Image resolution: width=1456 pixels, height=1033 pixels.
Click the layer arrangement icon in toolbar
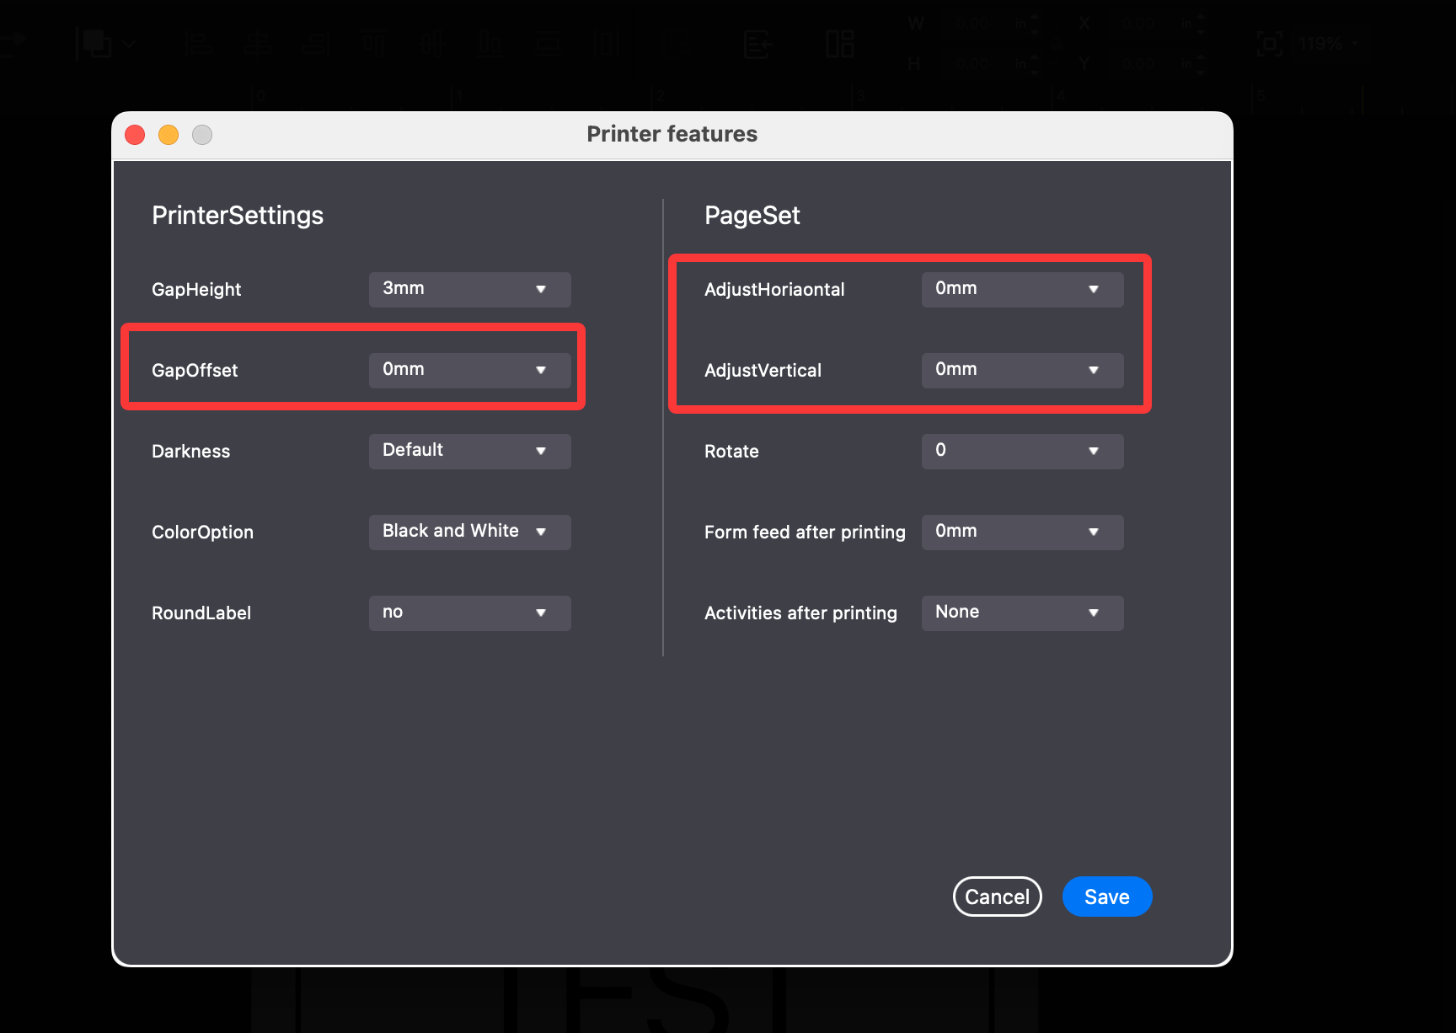click(96, 43)
